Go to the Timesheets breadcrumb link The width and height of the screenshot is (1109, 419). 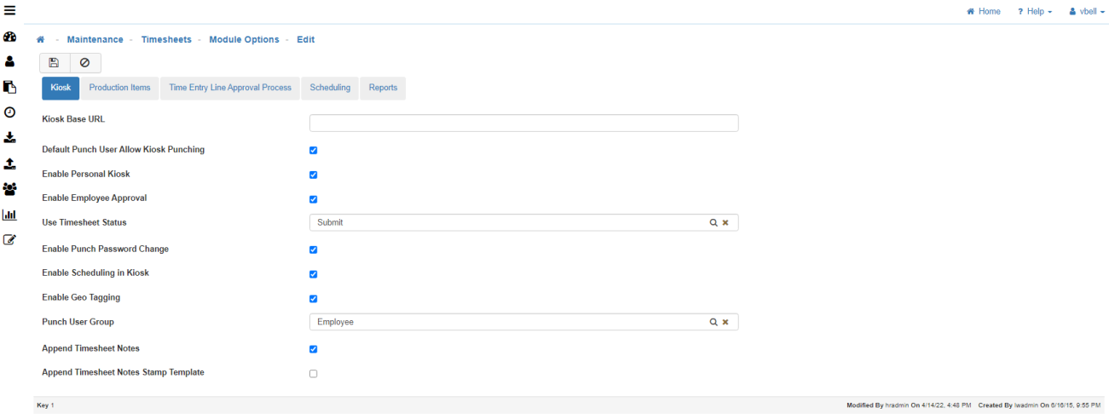[x=166, y=40]
